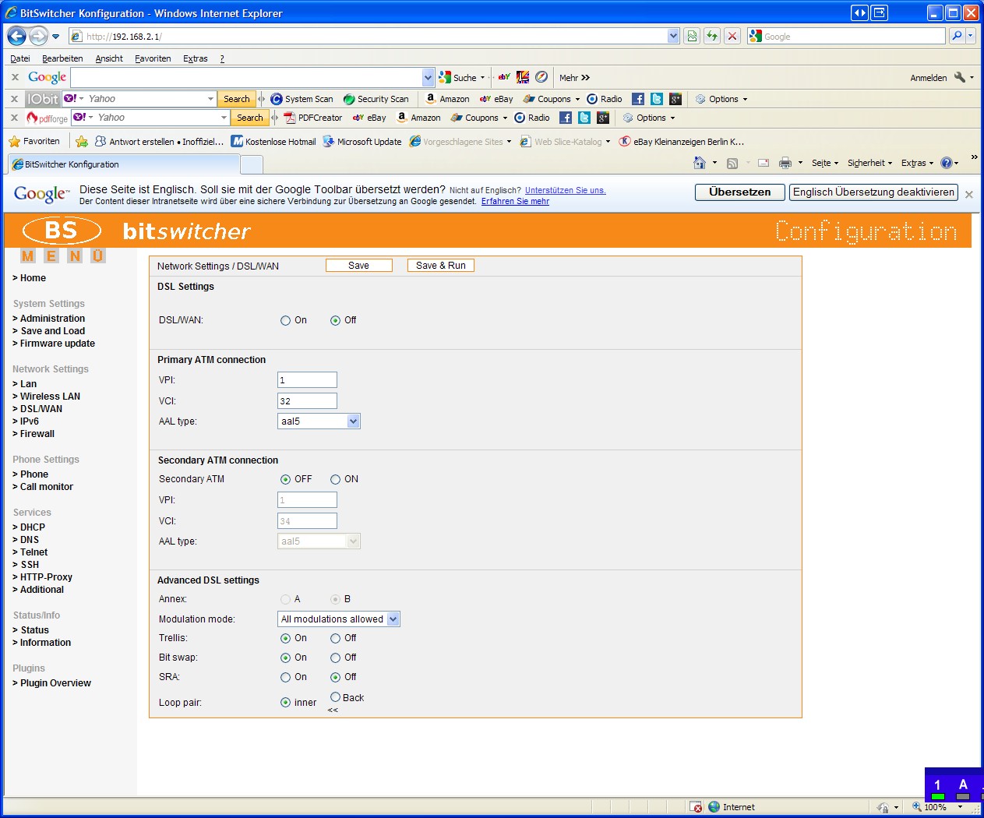Click the Facebook icon in IObit toolbar
Viewport: 984px width, 818px height.
pyautogui.click(x=637, y=99)
